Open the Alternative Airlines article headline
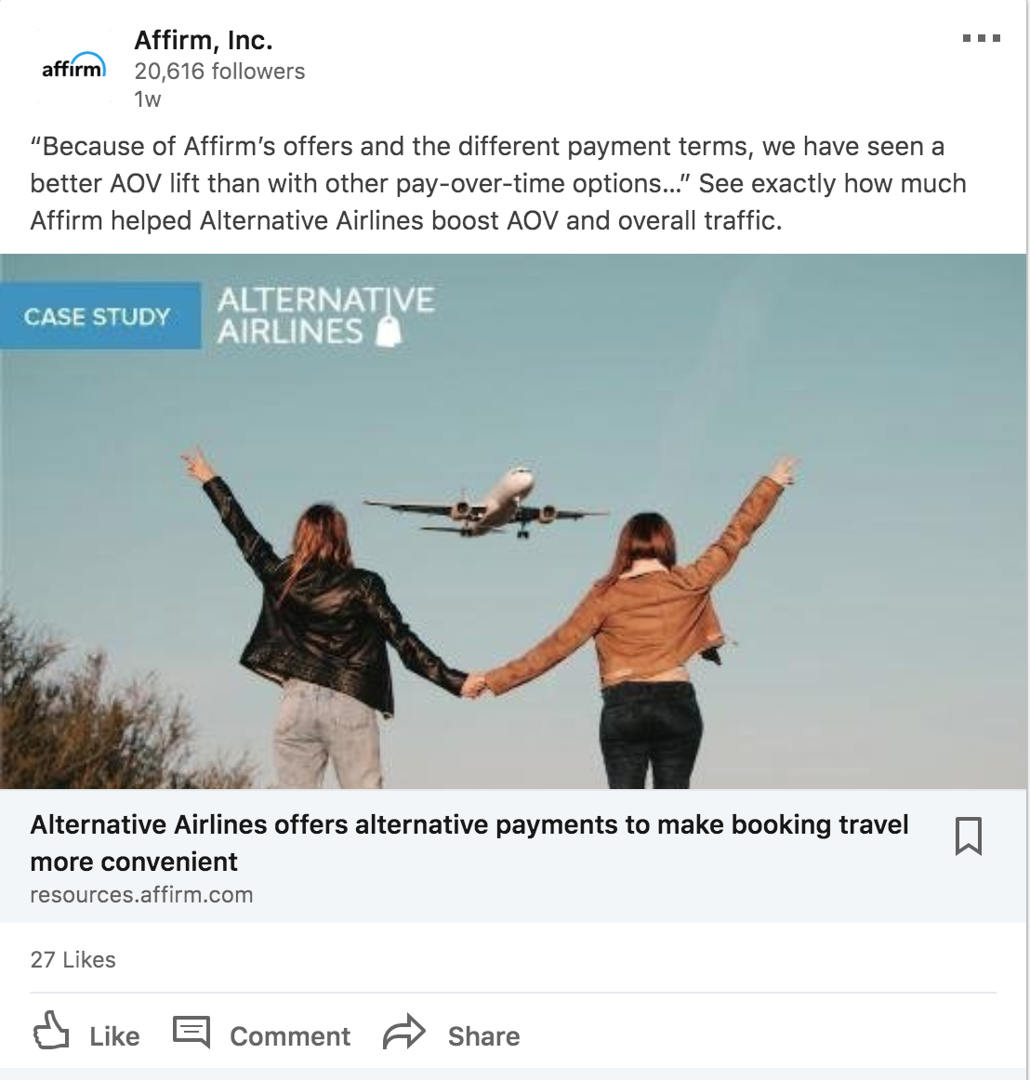 (469, 842)
